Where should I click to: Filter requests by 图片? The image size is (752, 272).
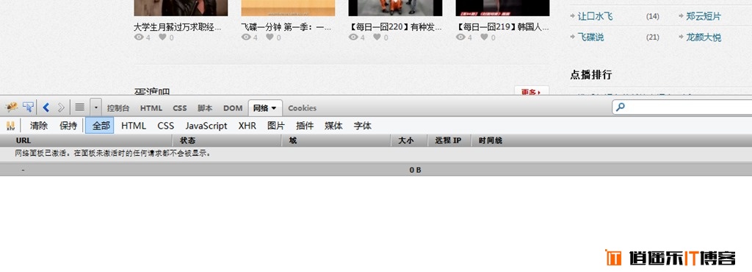[x=276, y=126]
